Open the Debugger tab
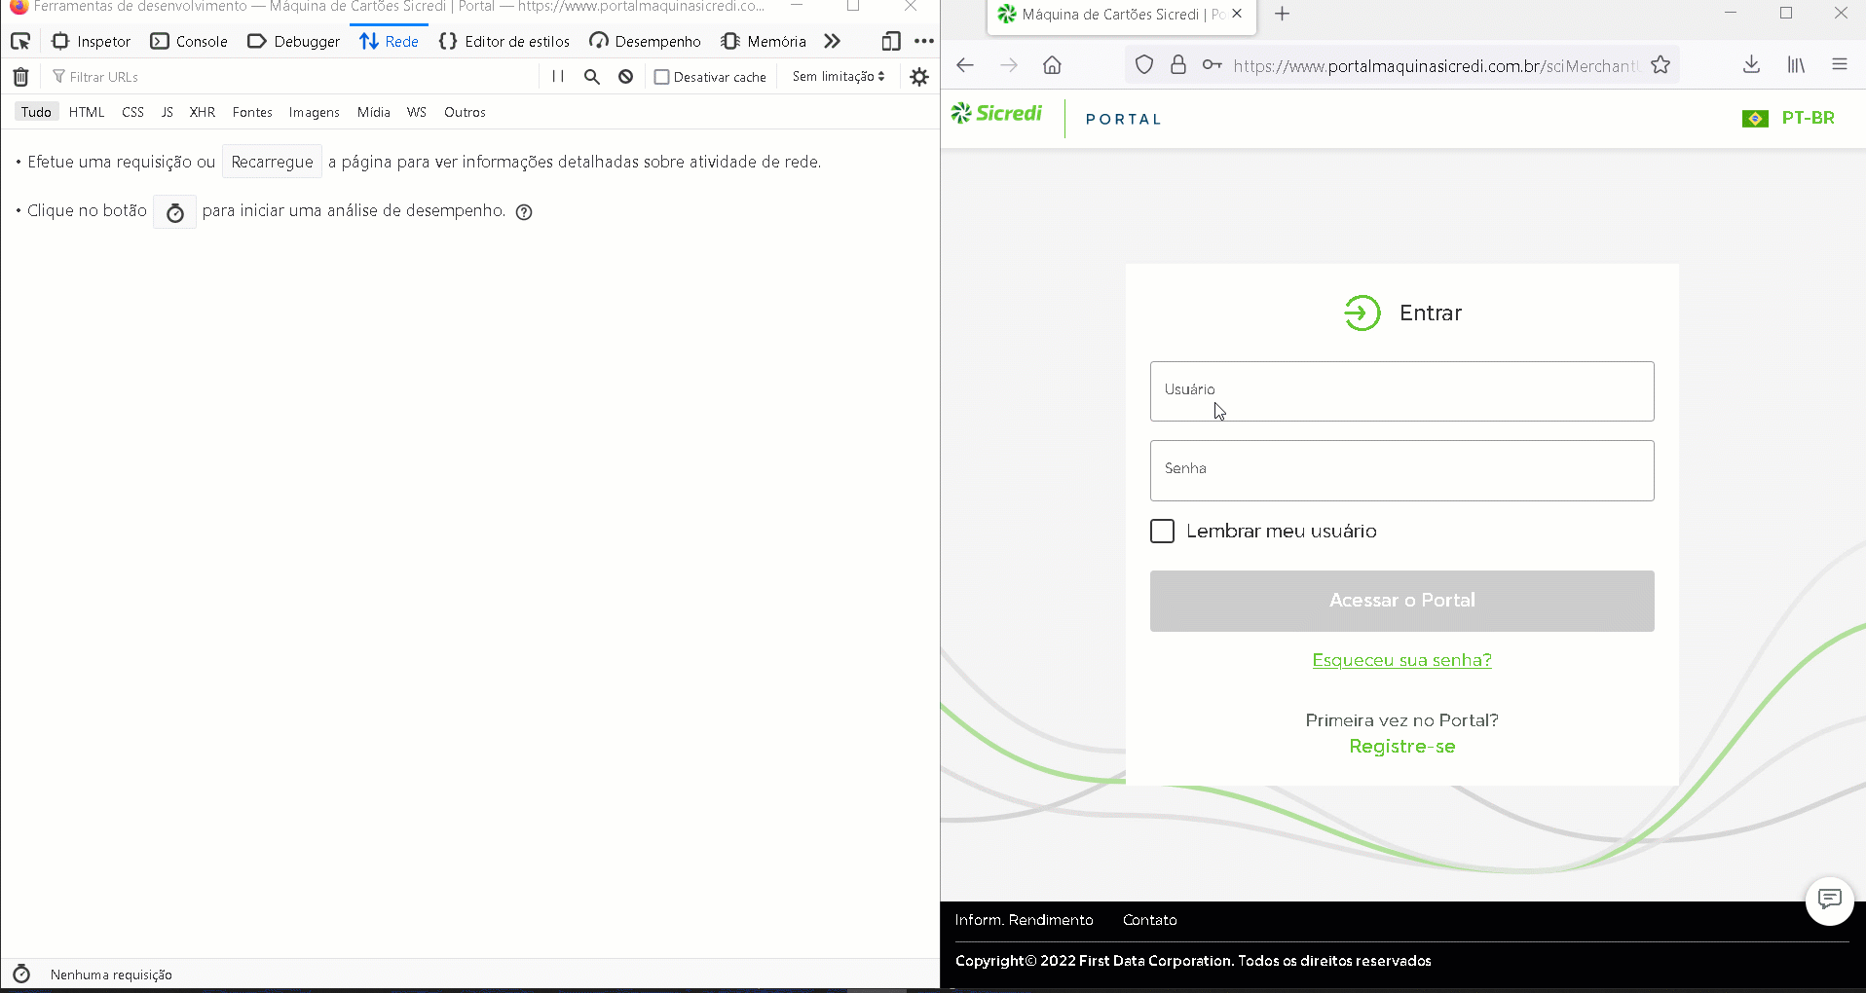The height and width of the screenshot is (993, 1866). point(293,42)
